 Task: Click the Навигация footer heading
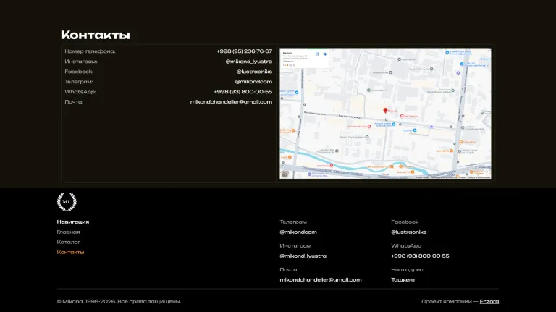pyautogui.click(x=73, y=222)
